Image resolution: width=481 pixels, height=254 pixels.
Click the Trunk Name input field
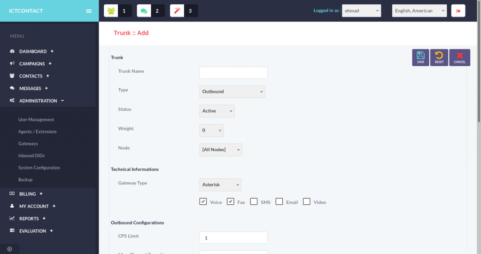point(233,73)
